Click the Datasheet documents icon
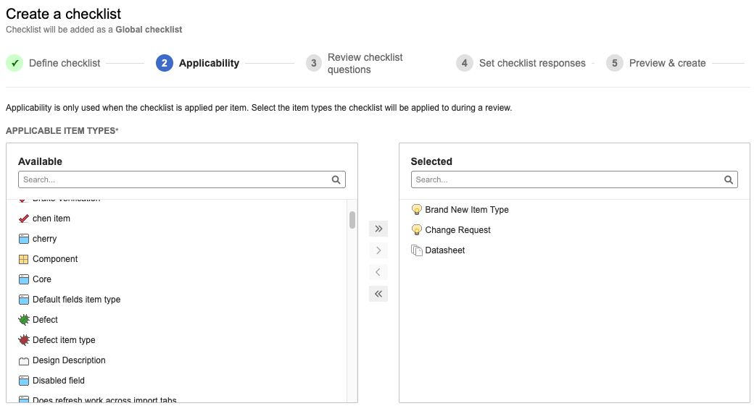754x419 pixels. tap(416, 250)
